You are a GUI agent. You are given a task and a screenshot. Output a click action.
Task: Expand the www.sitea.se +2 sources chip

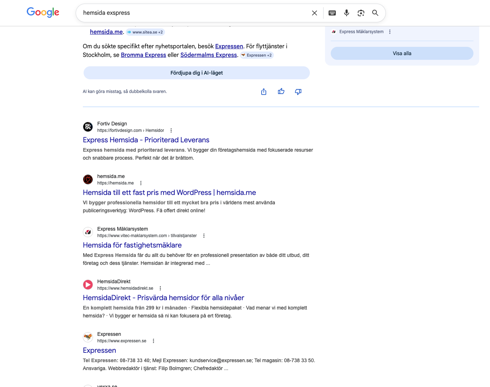click(x=145, y=32)
